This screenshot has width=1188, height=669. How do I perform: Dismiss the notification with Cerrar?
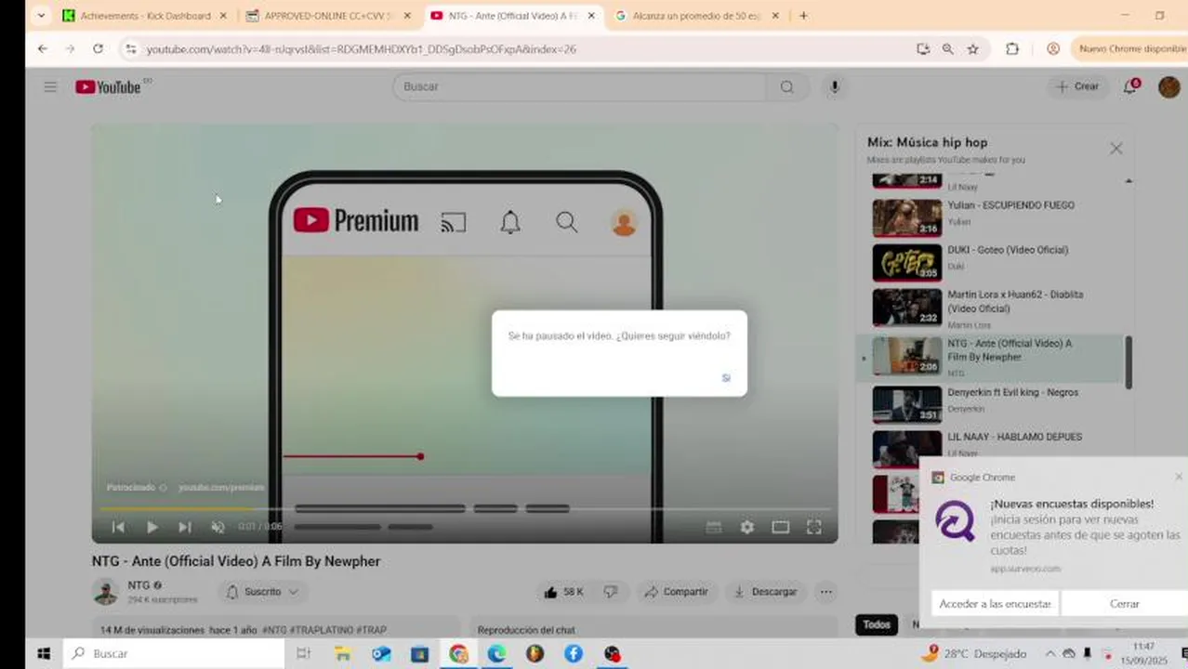[x=1125, y=604]
